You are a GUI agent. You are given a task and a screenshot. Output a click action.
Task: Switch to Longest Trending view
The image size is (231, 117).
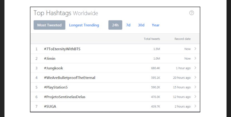(x=84, y=25)
